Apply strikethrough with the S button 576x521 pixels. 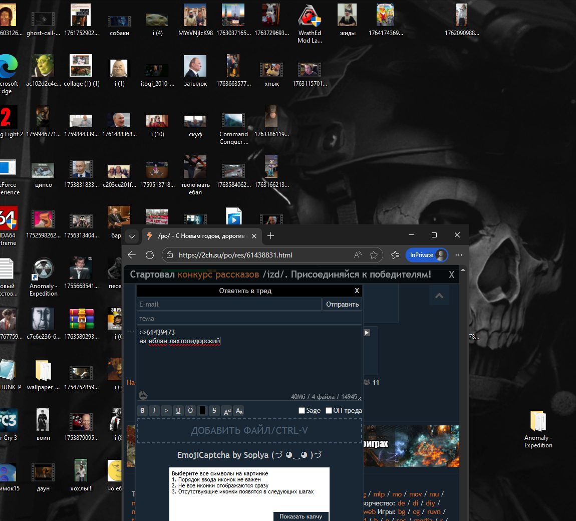click(x=214, y=410)
